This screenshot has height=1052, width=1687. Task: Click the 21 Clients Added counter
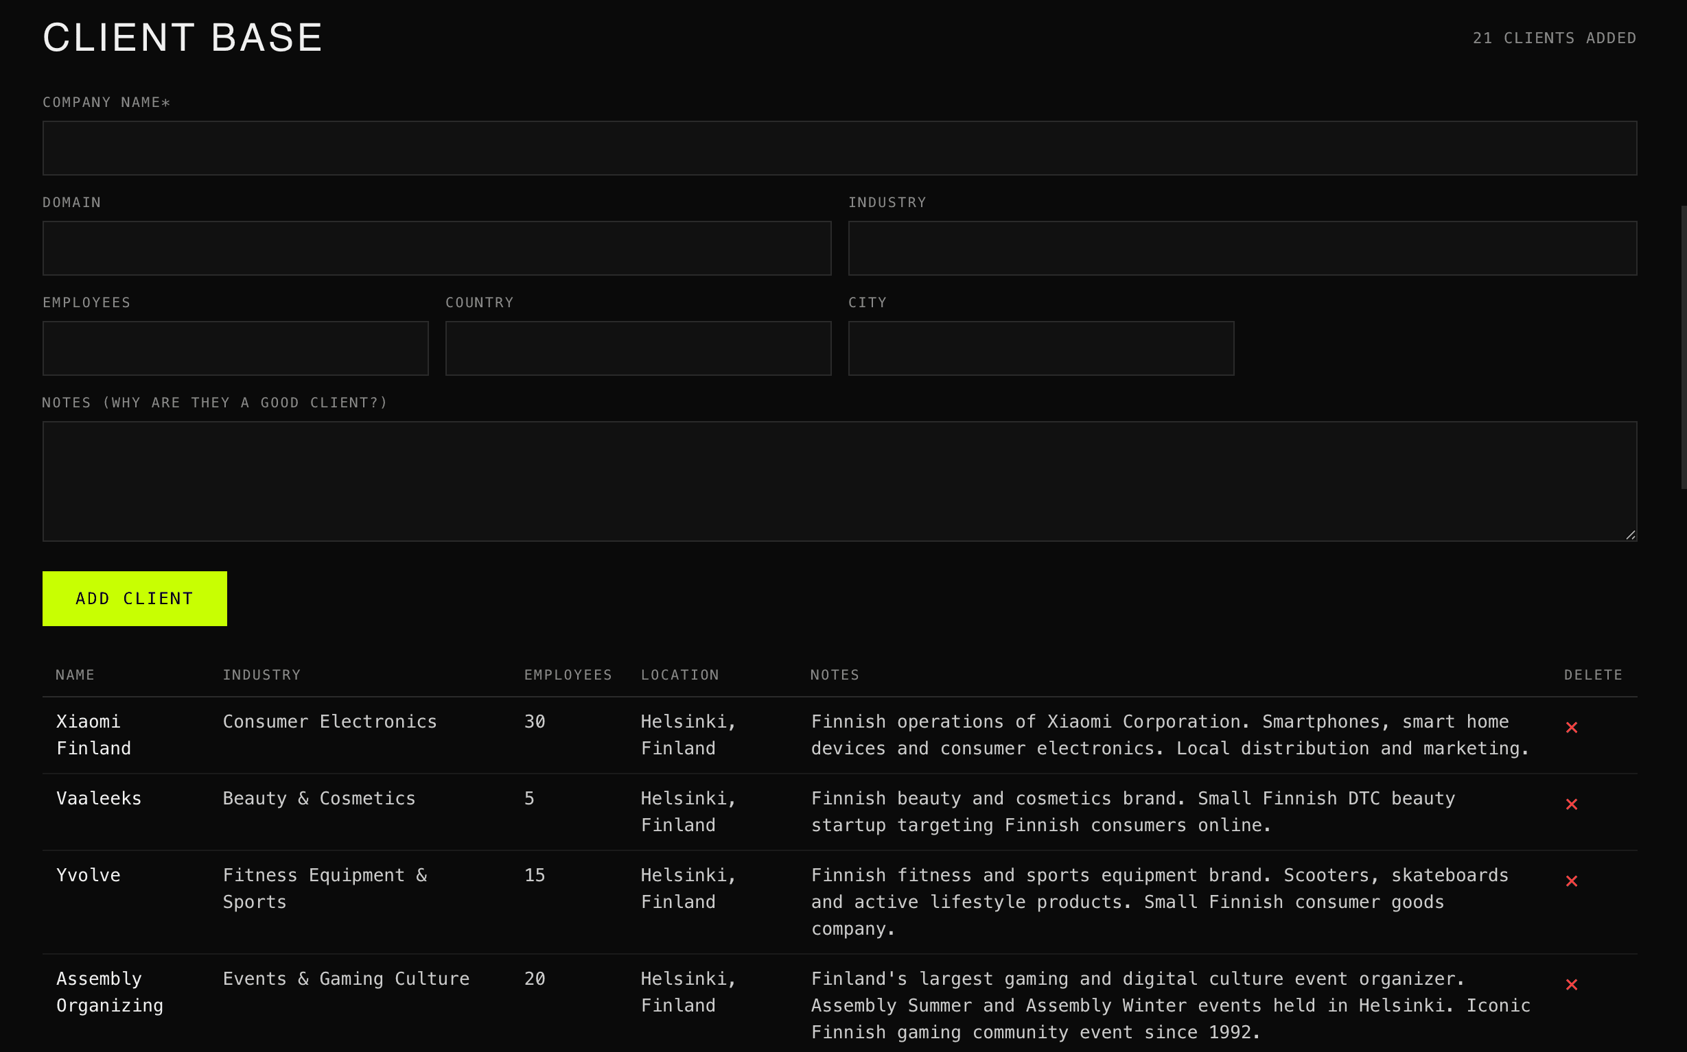1554,38
